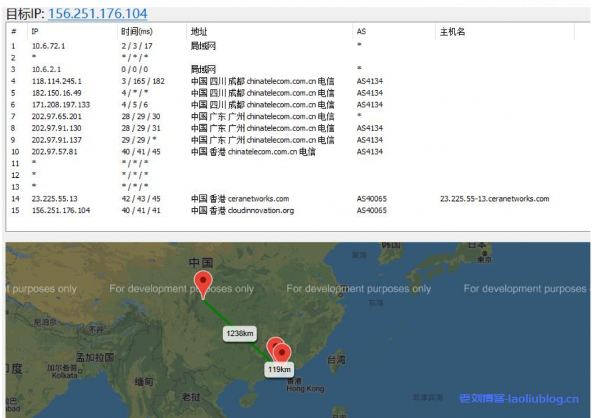Screen dimensions: 592x418
Task: Click the 主机名 column header
Action: tap(452, 32)
